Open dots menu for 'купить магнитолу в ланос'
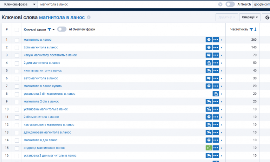This screenshot has width=270, height=162. click(216, 70)
